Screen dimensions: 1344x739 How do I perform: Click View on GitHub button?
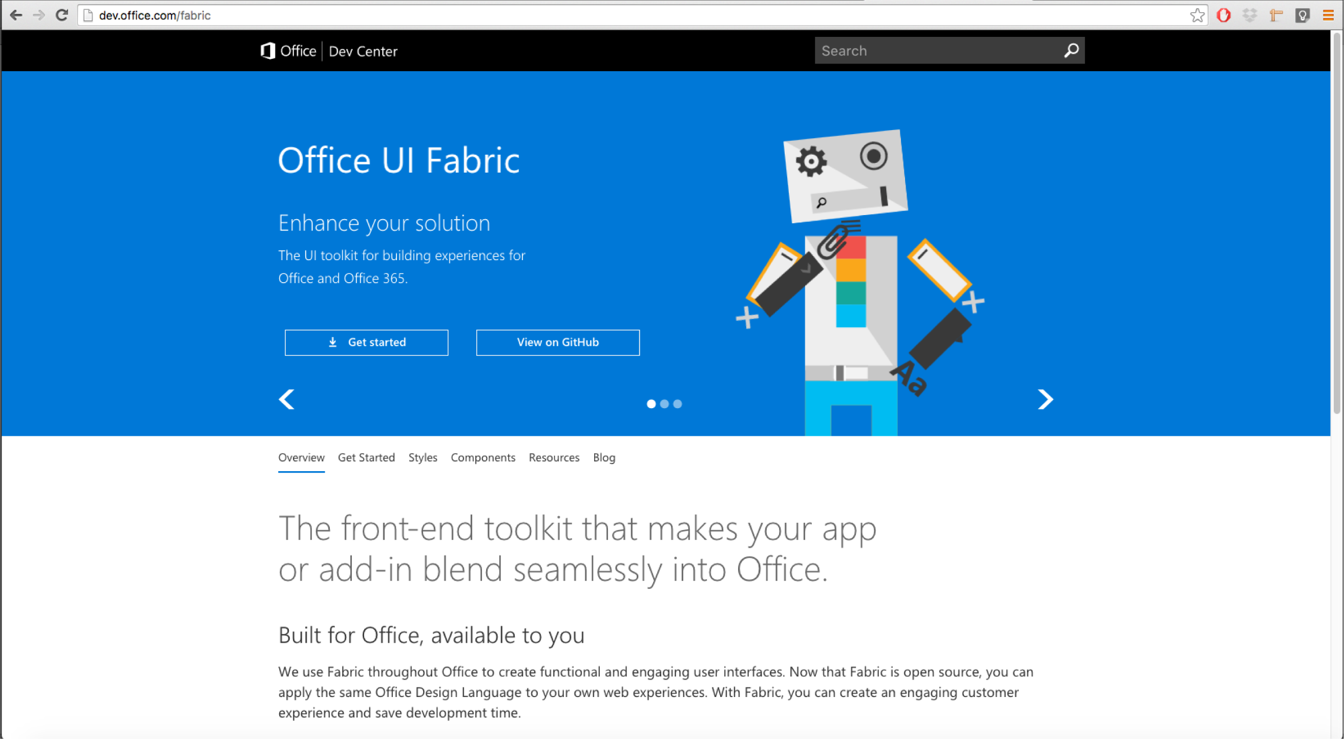pos(558,342)
